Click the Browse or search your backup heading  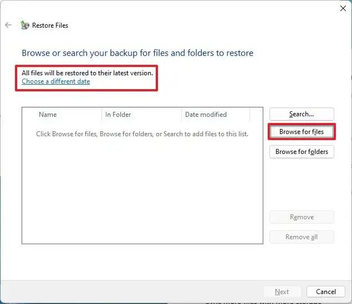pyautogui.click(x=137, y=53)
